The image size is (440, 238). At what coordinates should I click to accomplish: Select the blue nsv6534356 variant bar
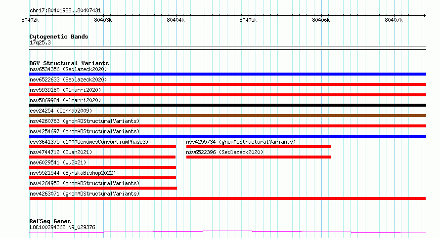(227, 74)
